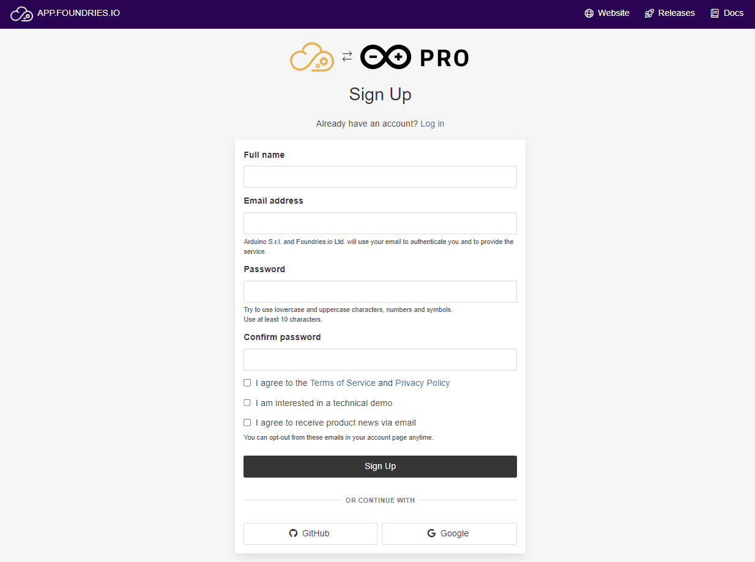Click the book icon beside Docs

(x=715, y=13)
